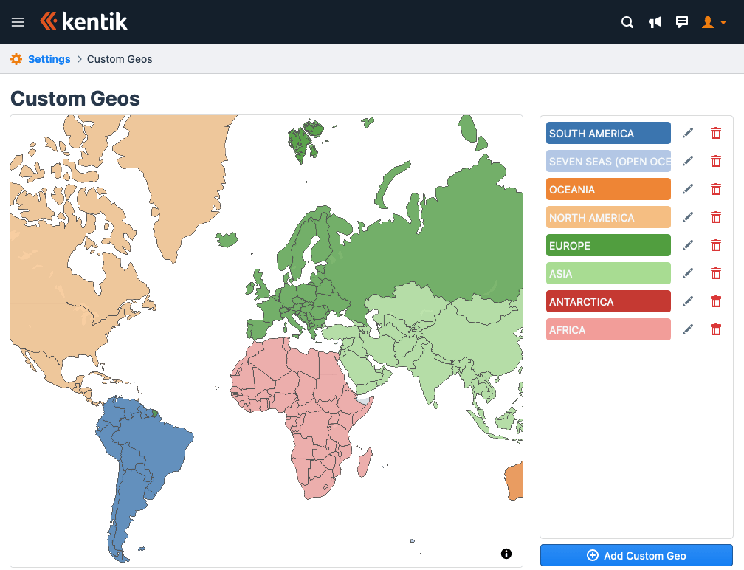Delete the EUROPE custom geo
This screenshot has width=744, height=570.
coord(715,245)
